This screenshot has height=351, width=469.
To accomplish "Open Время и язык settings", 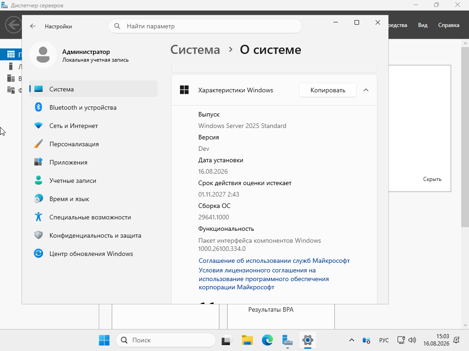I will (x=93, y=199).
